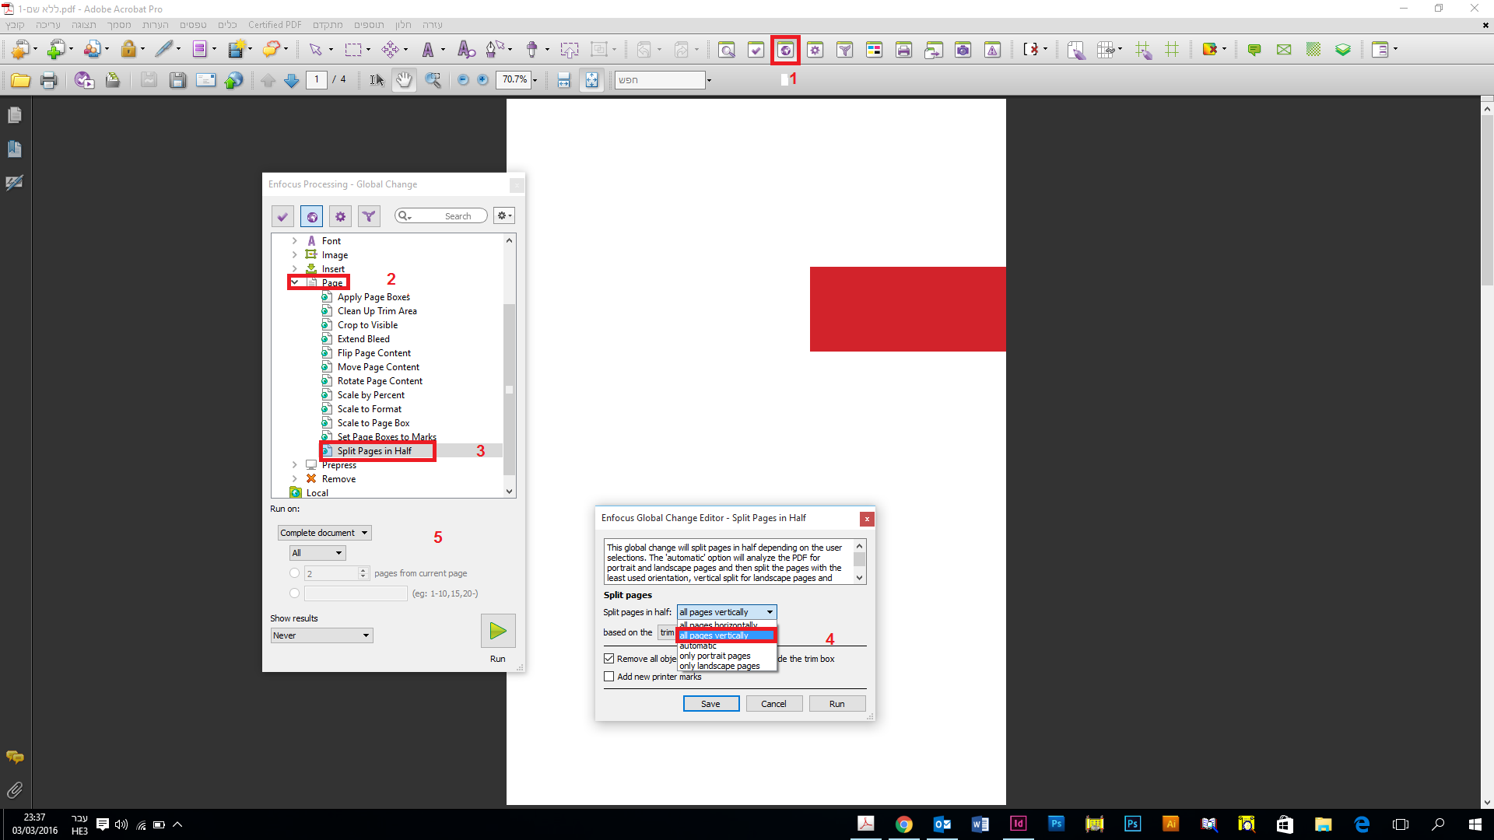Click the save floppy disk icon

pos(177,80)
